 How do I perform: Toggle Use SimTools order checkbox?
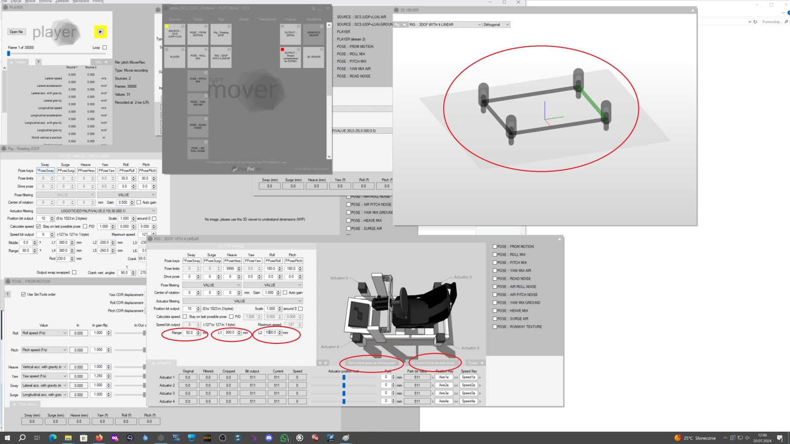click(23, 295)
